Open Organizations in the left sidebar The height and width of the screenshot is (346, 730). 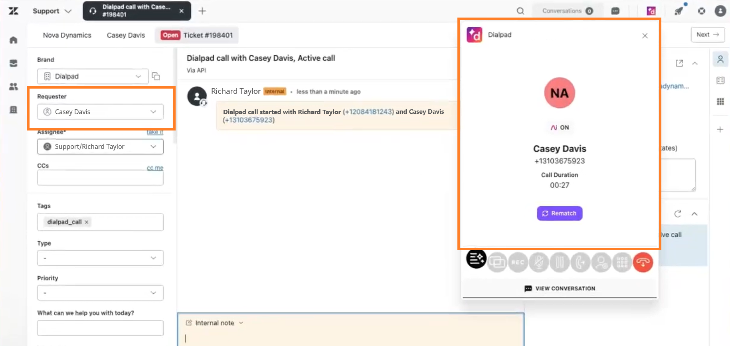pos(14,110)
